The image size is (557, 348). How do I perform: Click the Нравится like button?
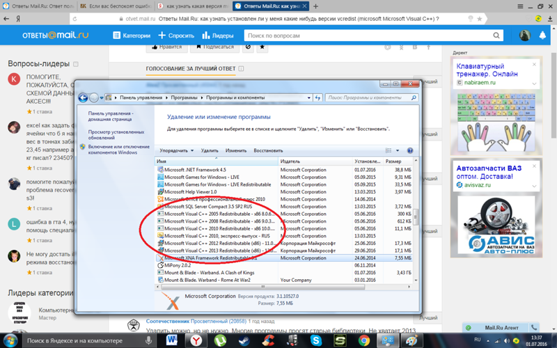(166, 47)
